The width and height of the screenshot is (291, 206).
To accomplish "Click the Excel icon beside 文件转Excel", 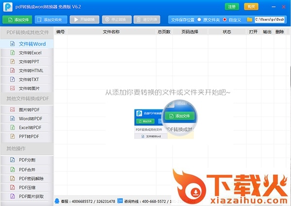I will 13,52.
